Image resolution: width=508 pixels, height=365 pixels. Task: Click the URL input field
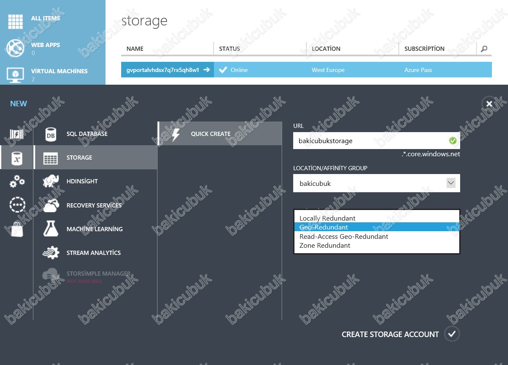tap(377, 141)
